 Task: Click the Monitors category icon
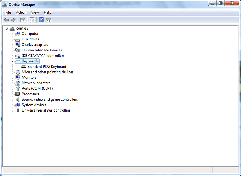pyautogui.click(x=18, y=77)
